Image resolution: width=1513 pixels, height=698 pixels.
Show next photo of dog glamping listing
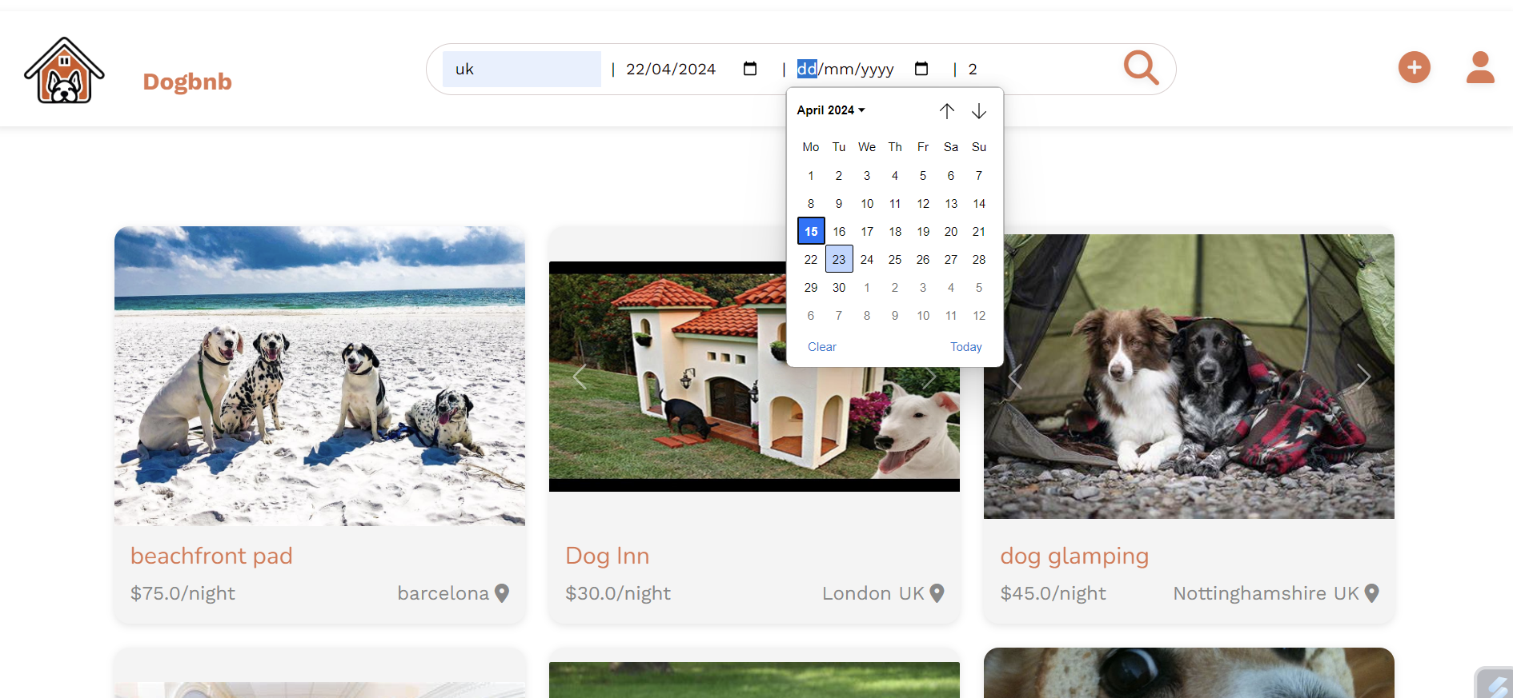(x=1363, y=377)
